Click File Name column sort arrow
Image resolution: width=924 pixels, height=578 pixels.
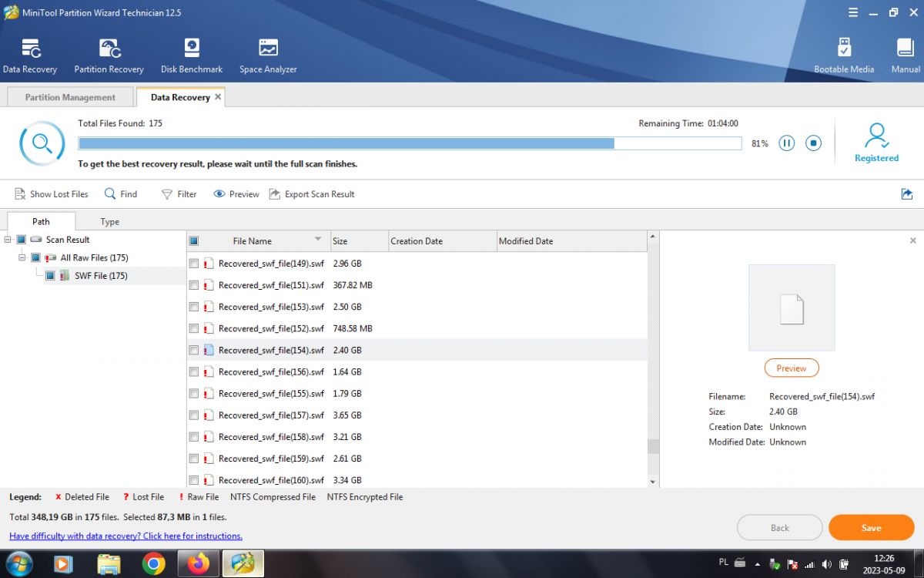(318, 239)
